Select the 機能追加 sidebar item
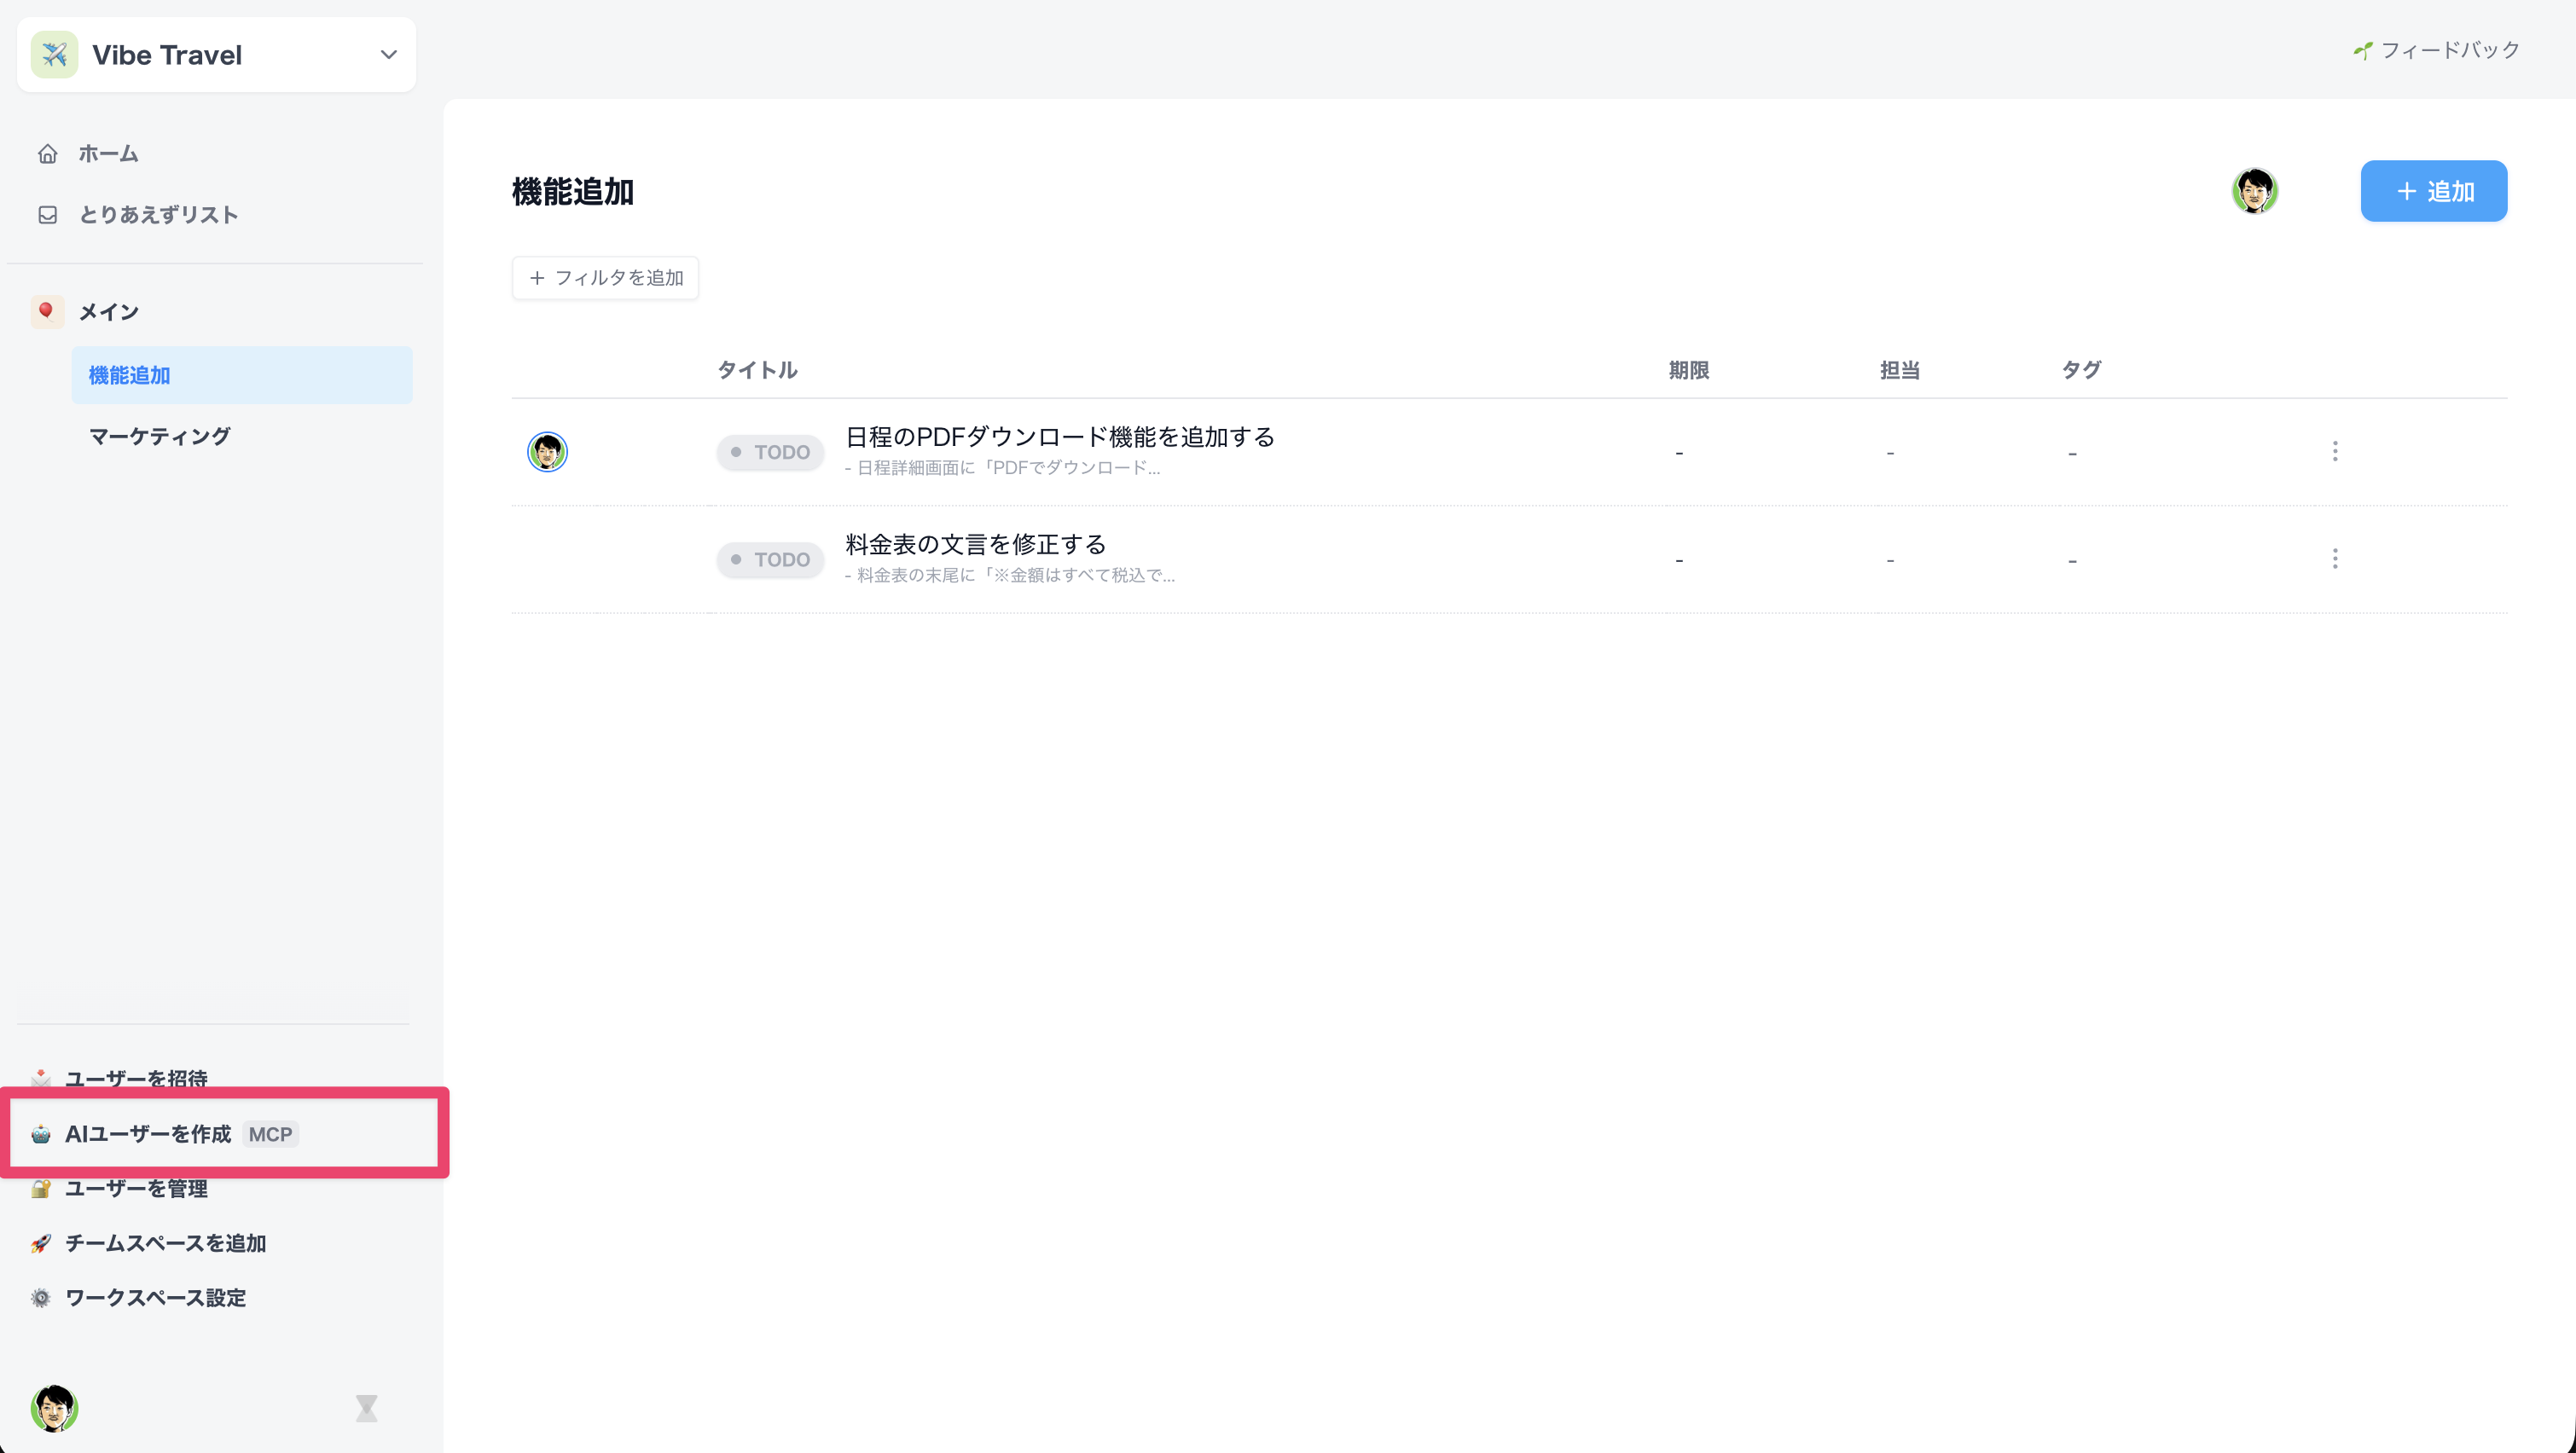The height and width of the screenshot is (1453, 2576). (129, 375)
